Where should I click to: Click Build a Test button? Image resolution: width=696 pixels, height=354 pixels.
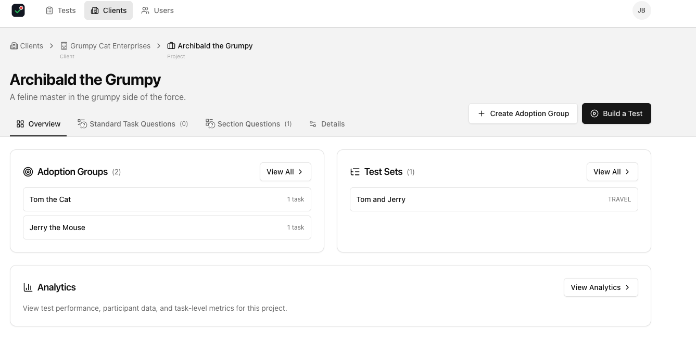(616, 113)
